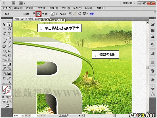Enable Draw Normal mode

click(x=3, y=101)
